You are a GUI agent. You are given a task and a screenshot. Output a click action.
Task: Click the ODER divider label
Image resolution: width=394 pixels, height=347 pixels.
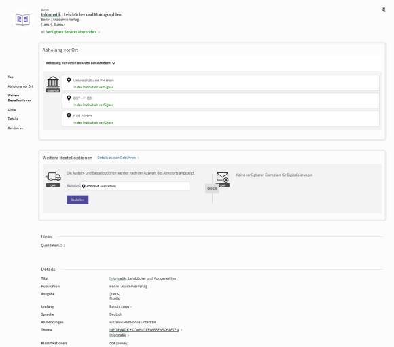(x=212, y=189)
